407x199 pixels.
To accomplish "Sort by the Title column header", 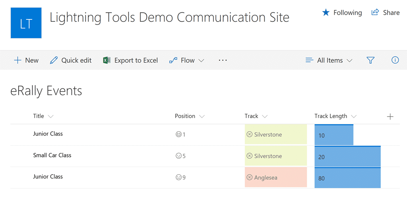I will [39, 116].
